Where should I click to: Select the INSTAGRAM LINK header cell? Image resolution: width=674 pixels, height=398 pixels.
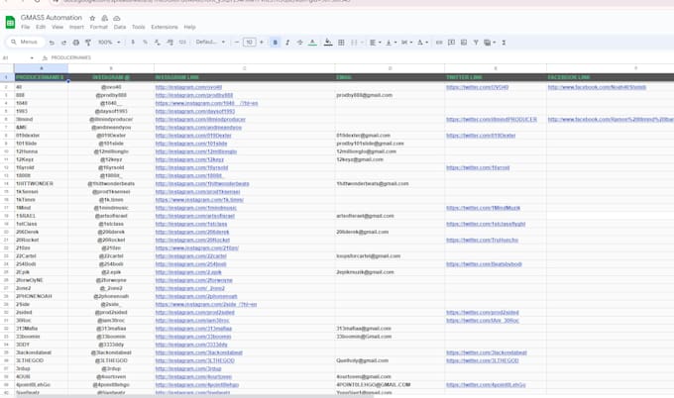(244, 77)
